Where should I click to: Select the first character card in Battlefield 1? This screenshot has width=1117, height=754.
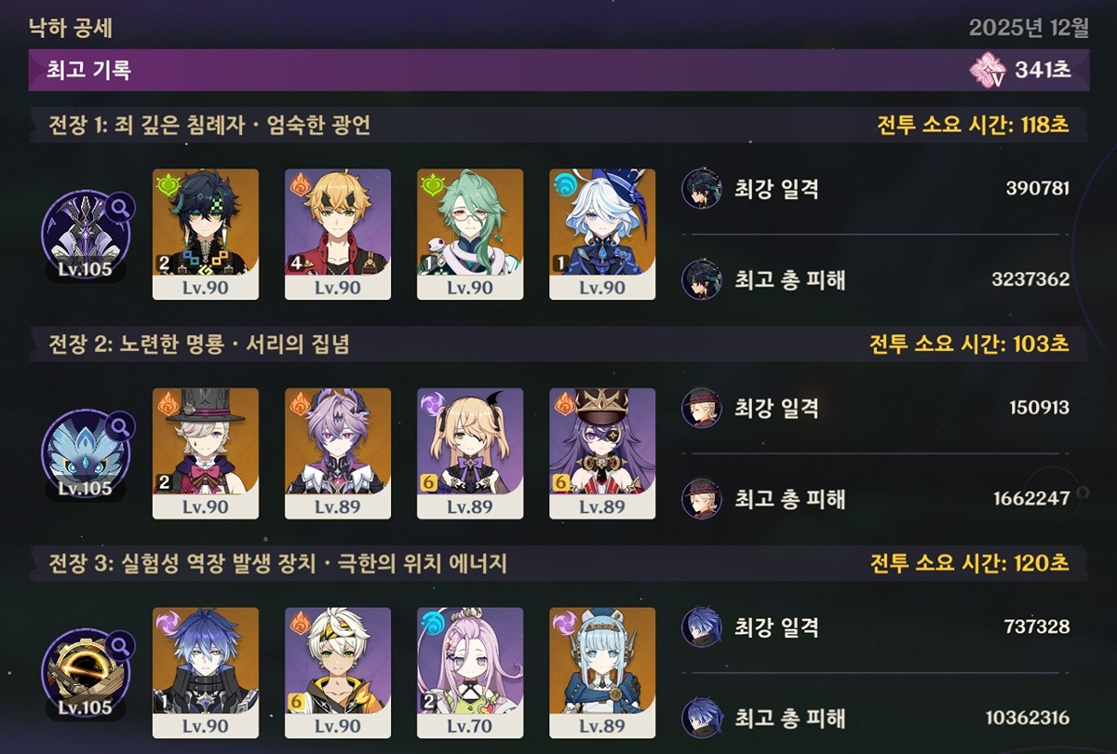point(206,234)
